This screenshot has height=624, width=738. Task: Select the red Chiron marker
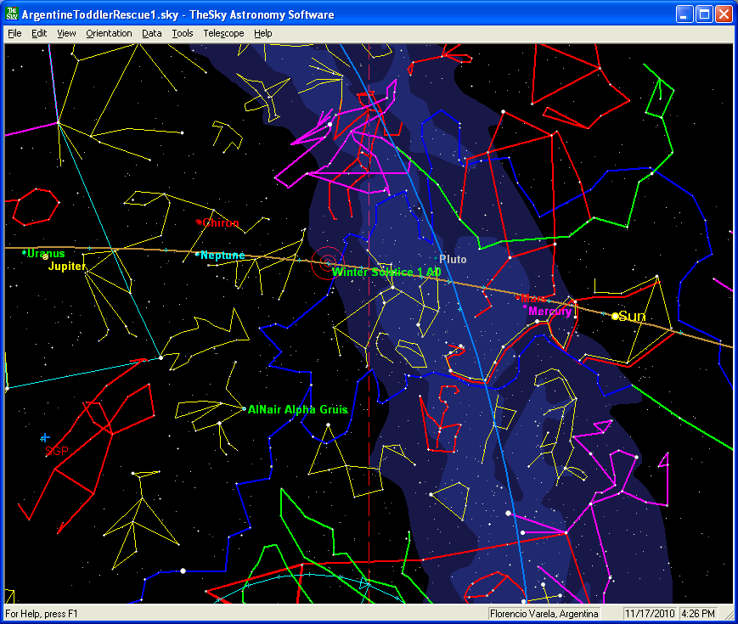(x=199, y=222)
